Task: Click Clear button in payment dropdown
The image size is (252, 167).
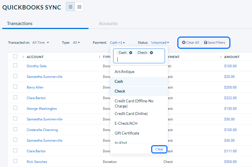Action: tap(159, 149)
